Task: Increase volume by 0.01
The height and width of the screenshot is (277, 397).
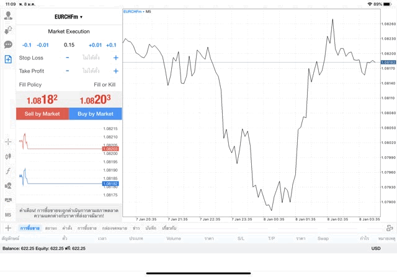Action: 95,45
